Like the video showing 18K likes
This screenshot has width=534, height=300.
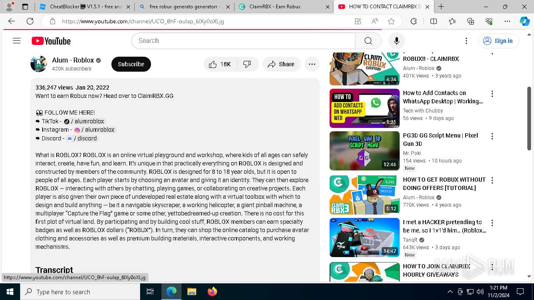pos(220,64)
